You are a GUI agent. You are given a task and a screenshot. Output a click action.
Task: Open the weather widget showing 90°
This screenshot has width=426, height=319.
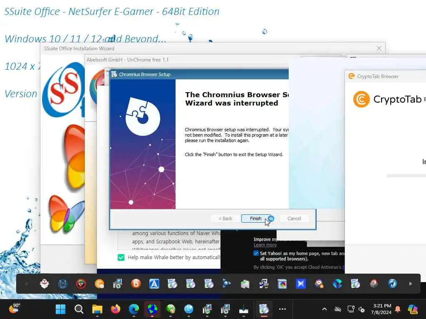[x=14, y=309]
